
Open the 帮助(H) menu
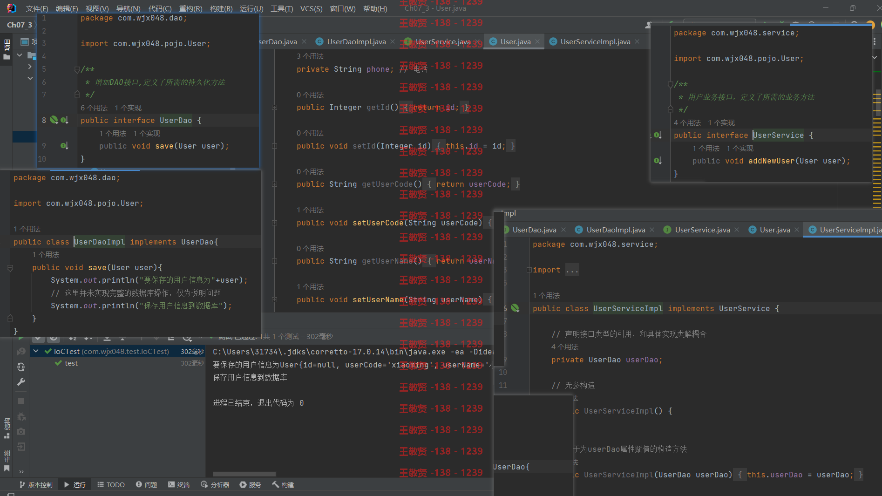(x=375, y=8)
